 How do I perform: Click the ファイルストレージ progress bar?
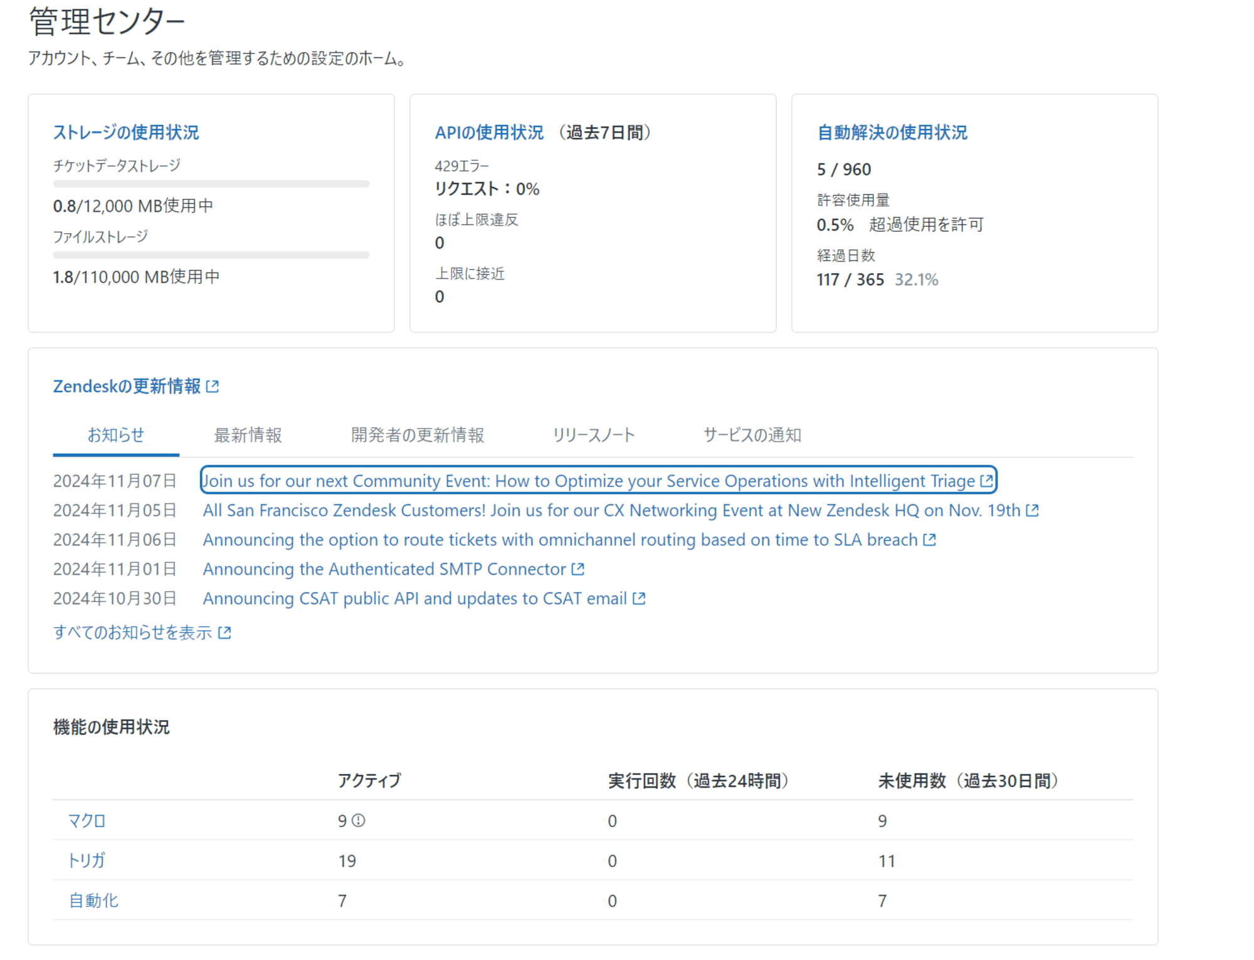tap(211, 255)
